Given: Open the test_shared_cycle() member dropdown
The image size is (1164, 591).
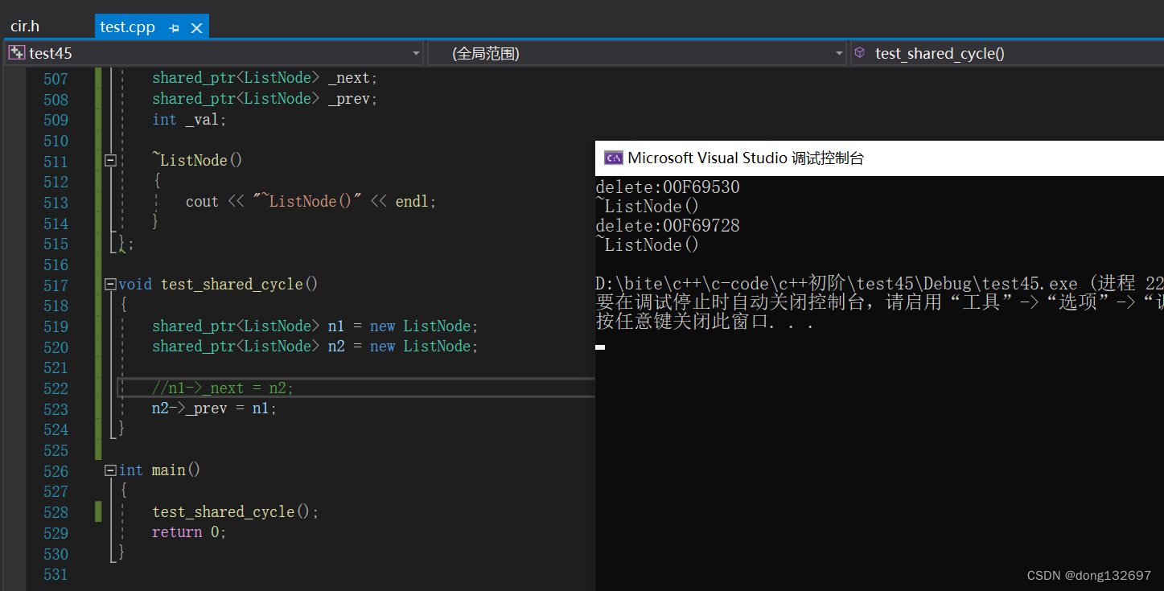Looking at the screenshot, I should 1007,53.
